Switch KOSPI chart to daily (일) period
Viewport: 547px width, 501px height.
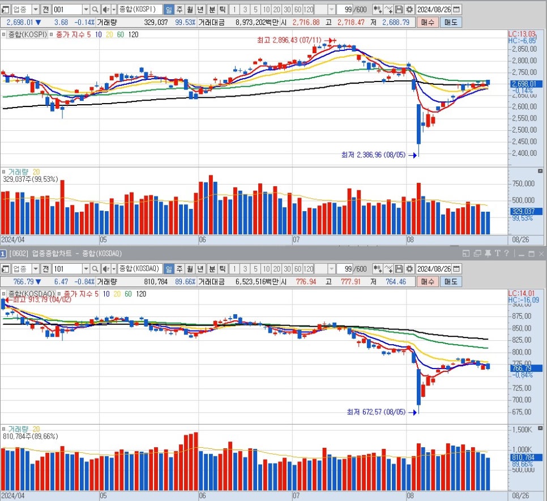(169, 10)
